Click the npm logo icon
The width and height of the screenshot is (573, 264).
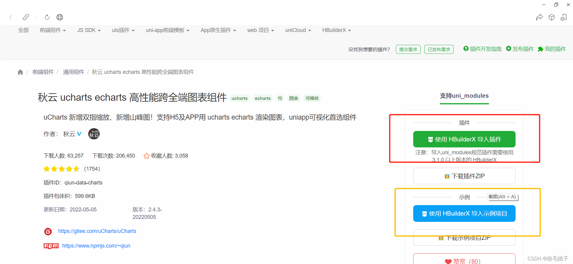51,246
